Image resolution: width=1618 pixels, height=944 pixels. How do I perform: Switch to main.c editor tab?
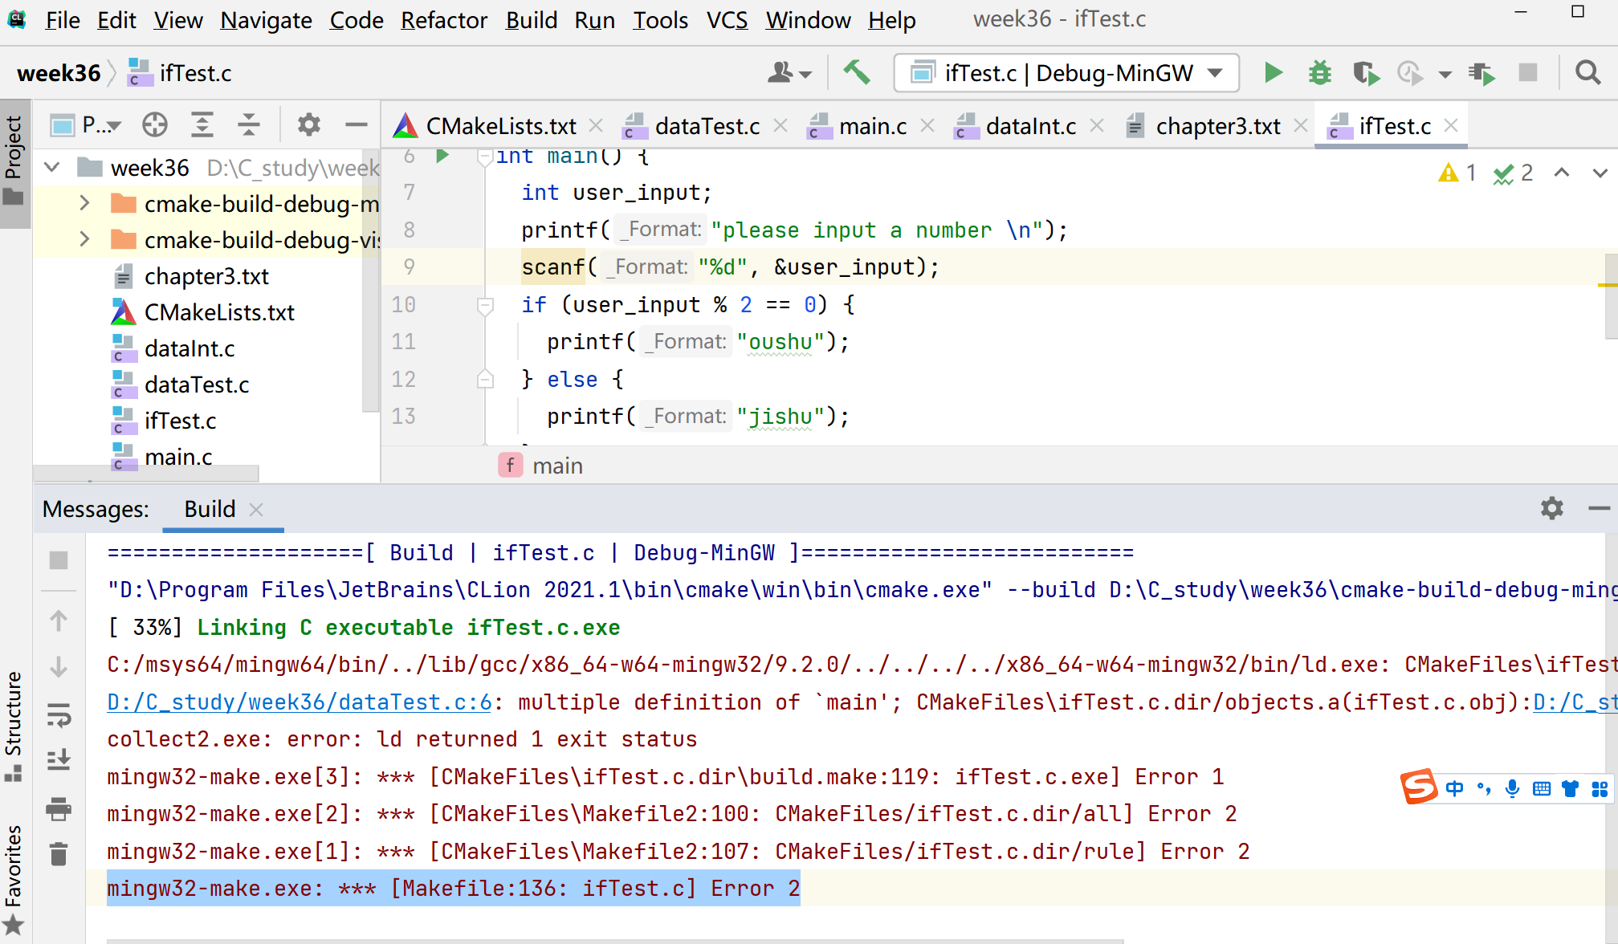click(872, 126)
